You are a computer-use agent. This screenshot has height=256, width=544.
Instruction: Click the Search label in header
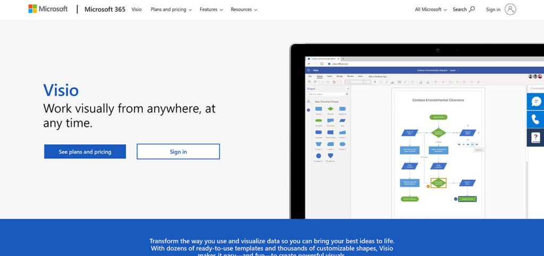pos(460,10)
